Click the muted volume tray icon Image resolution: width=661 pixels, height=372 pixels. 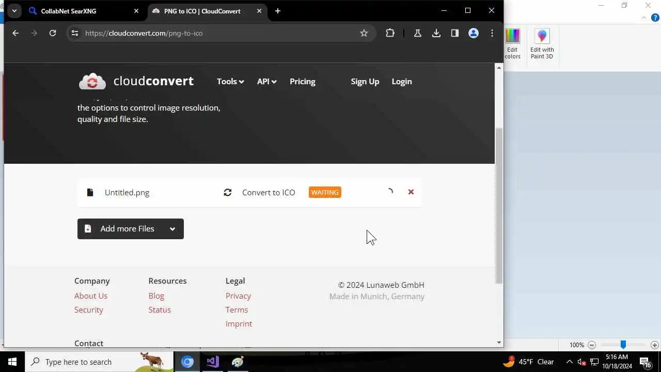coord(581,362)
